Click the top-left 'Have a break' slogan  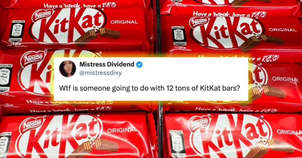tap(80, 5)
